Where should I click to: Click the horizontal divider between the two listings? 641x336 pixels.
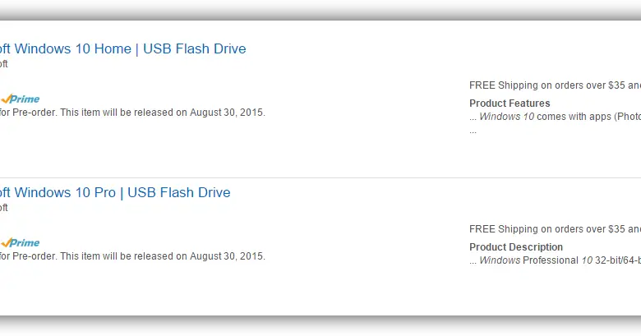(320, 177)
